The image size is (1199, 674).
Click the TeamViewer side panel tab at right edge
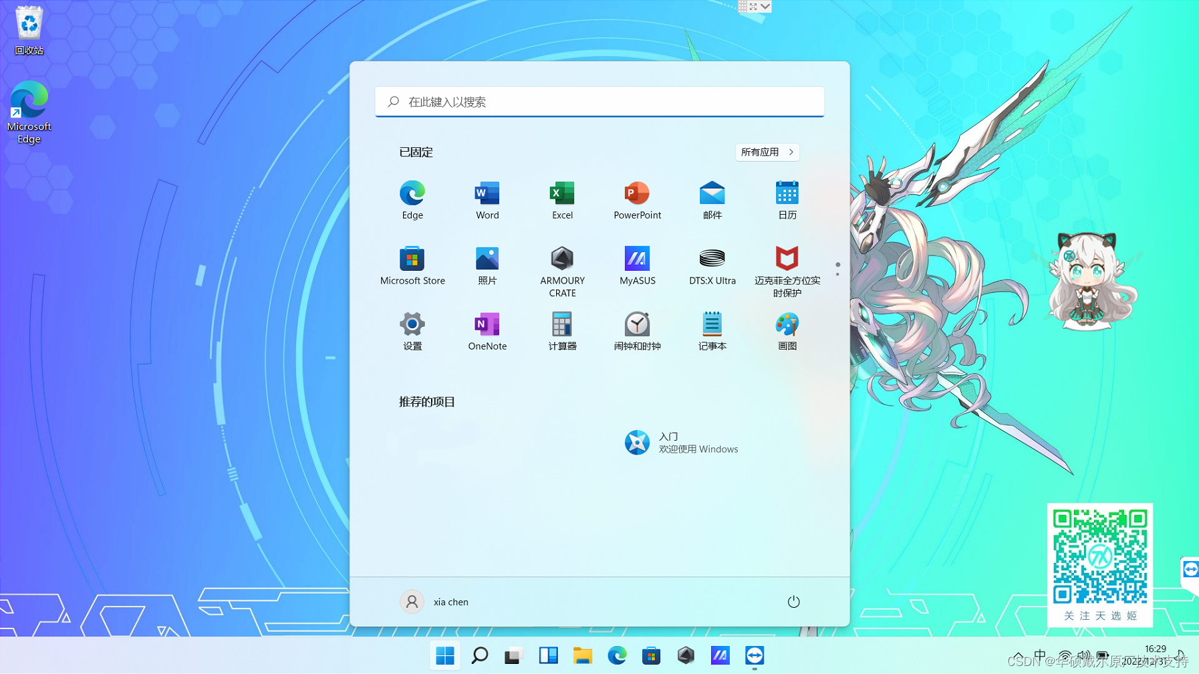tap(1190, 570)
